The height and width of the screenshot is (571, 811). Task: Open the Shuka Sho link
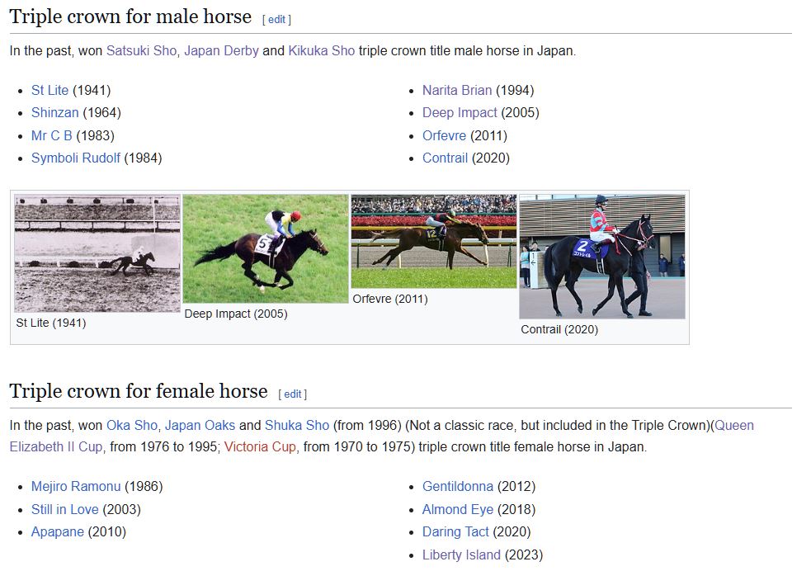[297, 425]
